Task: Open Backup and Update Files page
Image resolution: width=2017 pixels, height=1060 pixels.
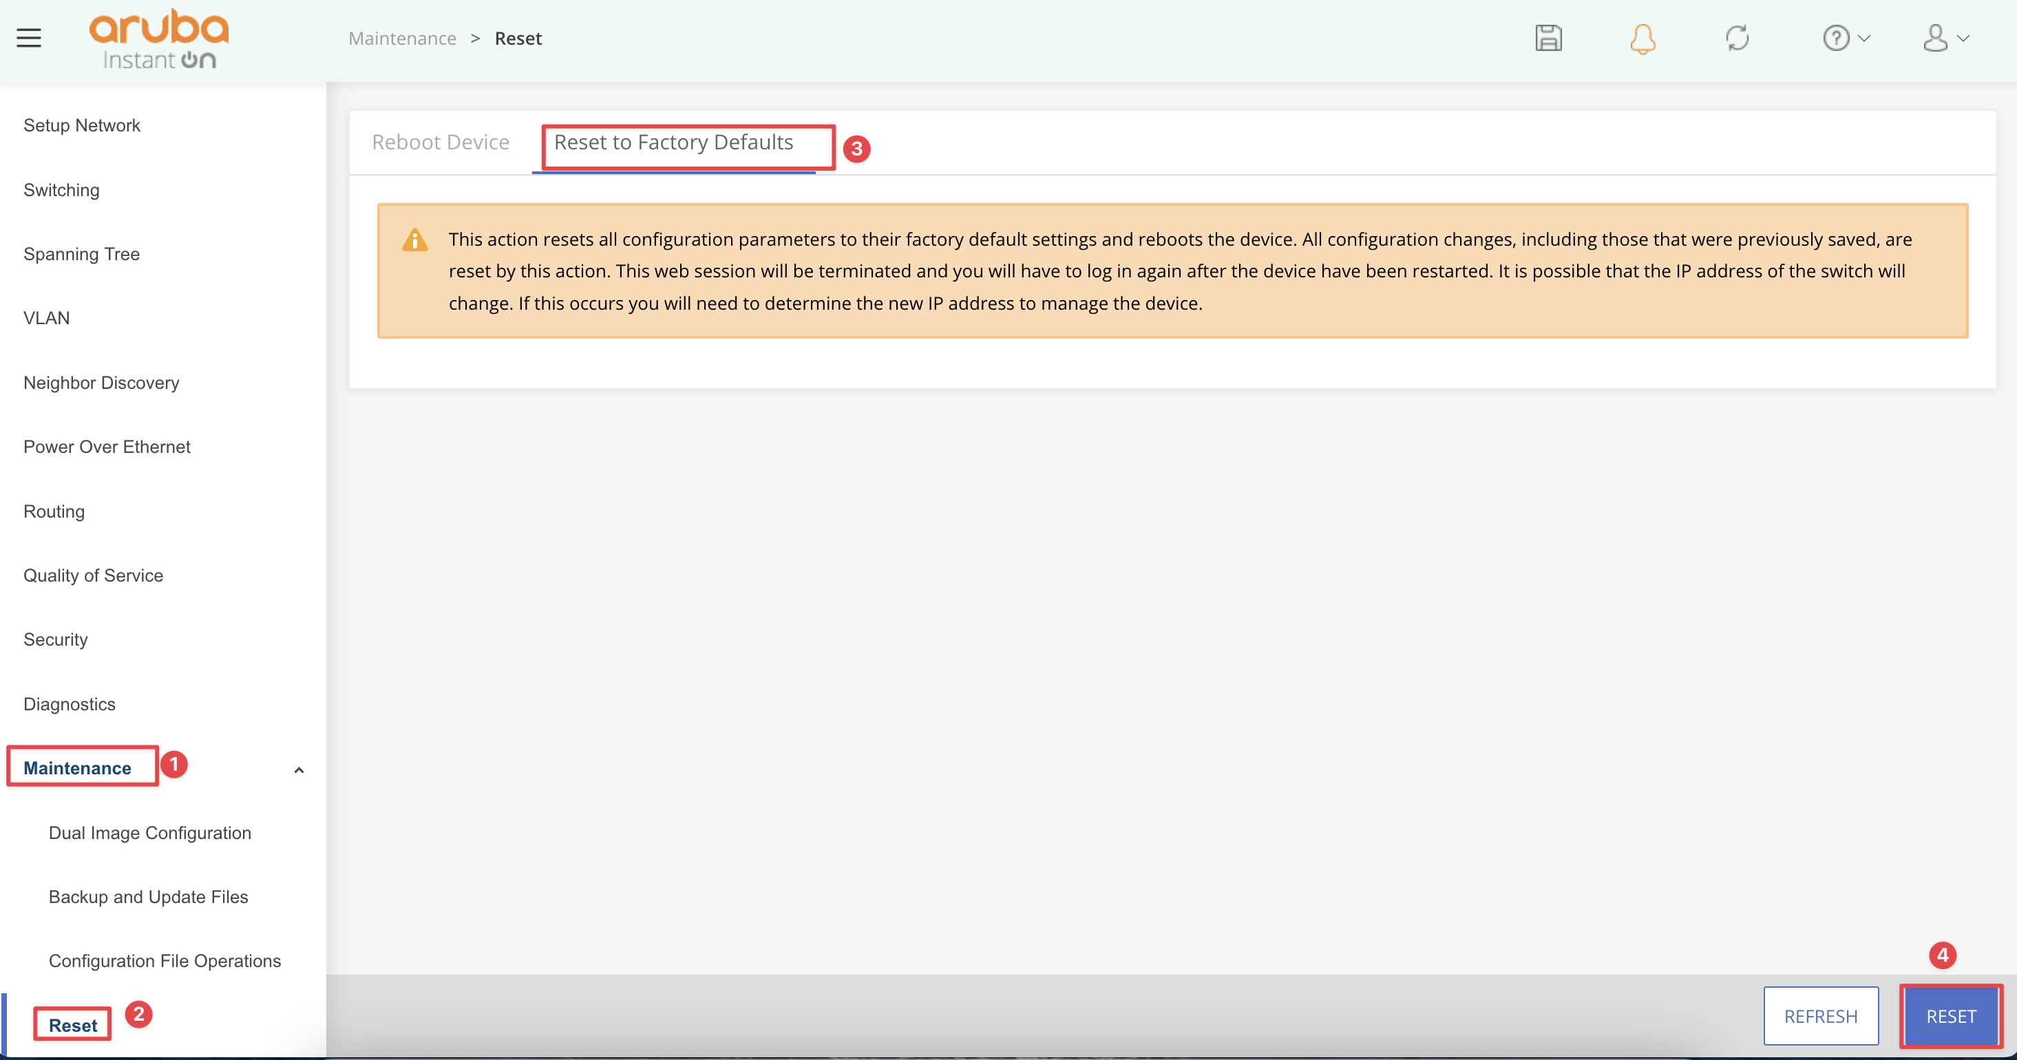Action: pyautogui.click(x=148, y=897)
